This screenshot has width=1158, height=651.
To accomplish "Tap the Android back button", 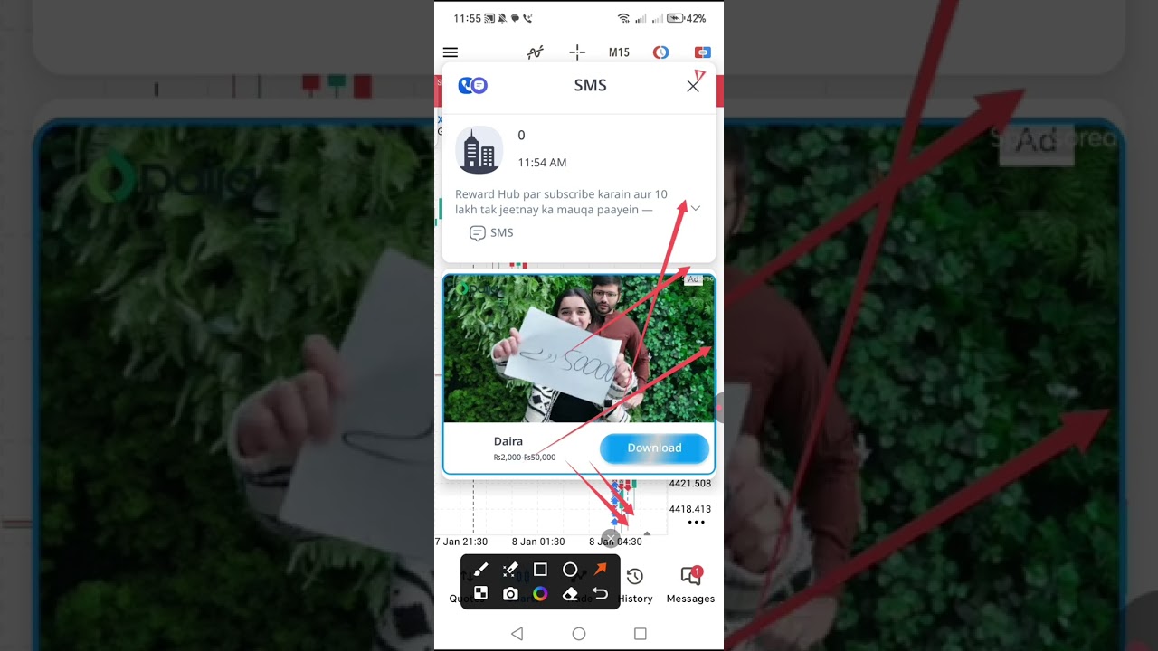I will [517, 634].
